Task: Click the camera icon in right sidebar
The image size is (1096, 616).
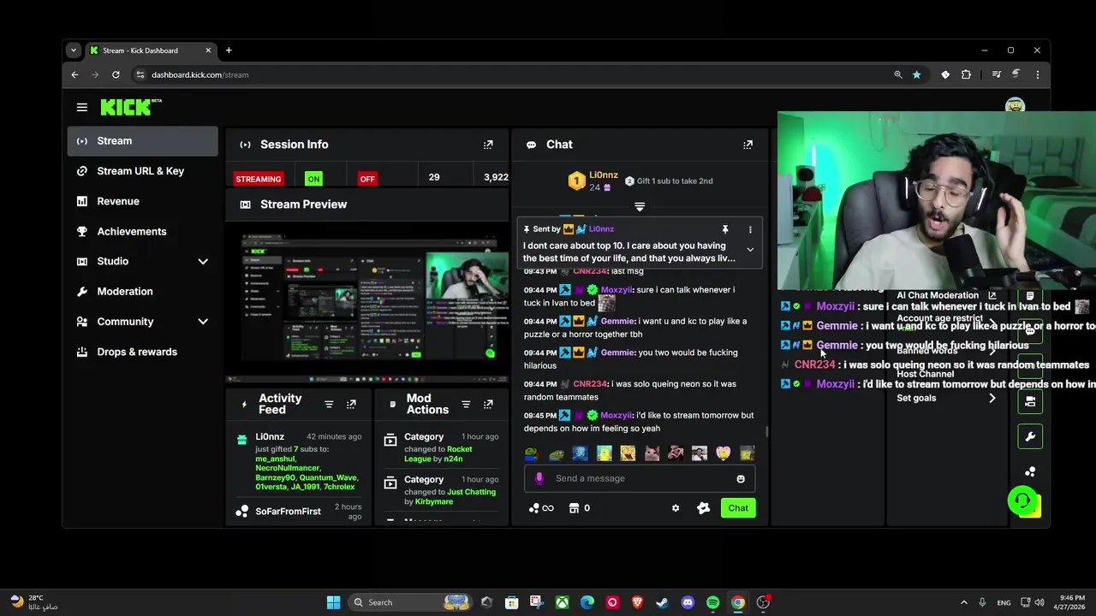Action: pos(1030,401)
